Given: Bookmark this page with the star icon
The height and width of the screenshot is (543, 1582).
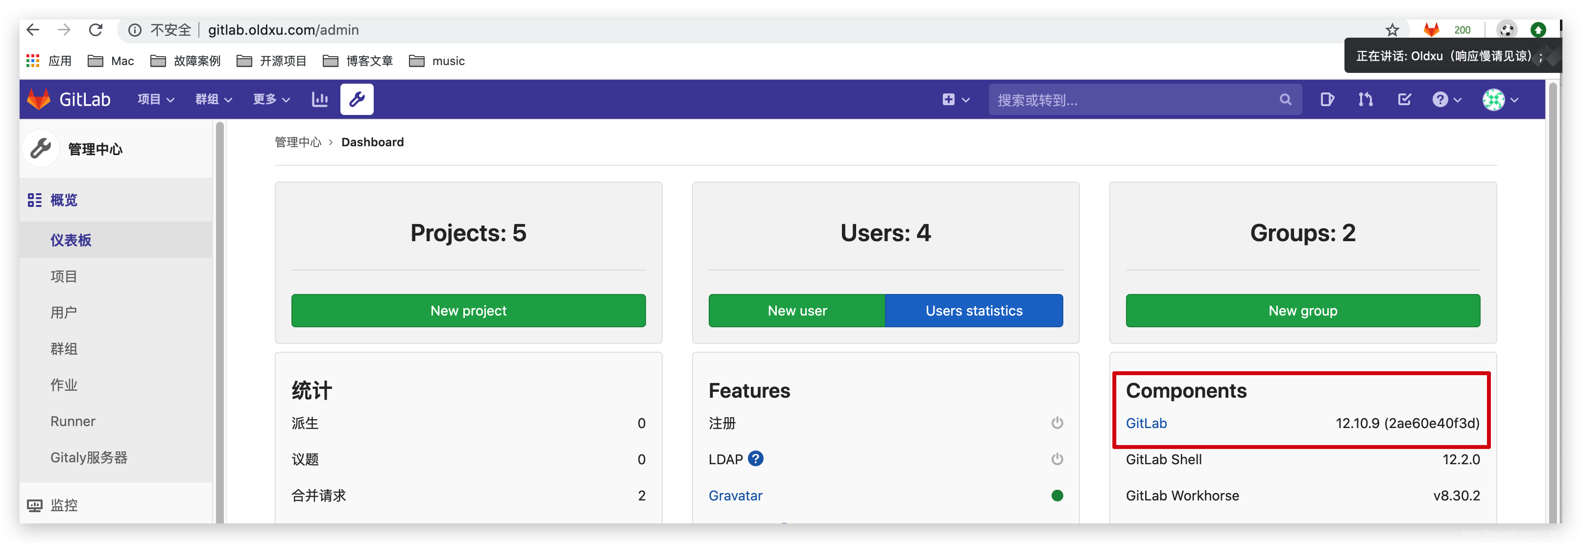Looking at the screenshot, I should [1391, 29].
